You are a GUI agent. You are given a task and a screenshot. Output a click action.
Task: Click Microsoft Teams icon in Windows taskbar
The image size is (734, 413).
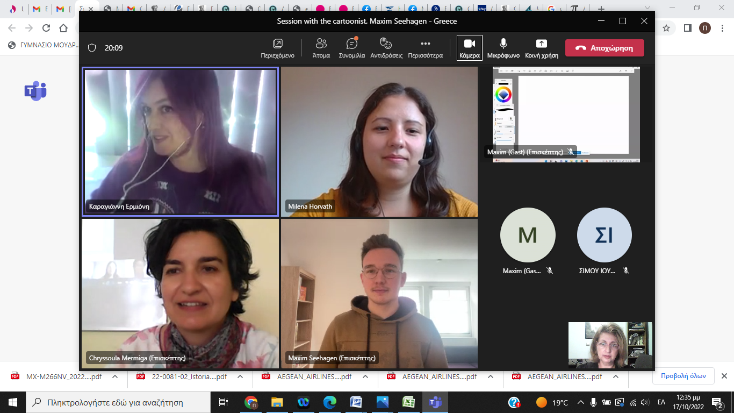pyautogui.click(x=435, y=402)
